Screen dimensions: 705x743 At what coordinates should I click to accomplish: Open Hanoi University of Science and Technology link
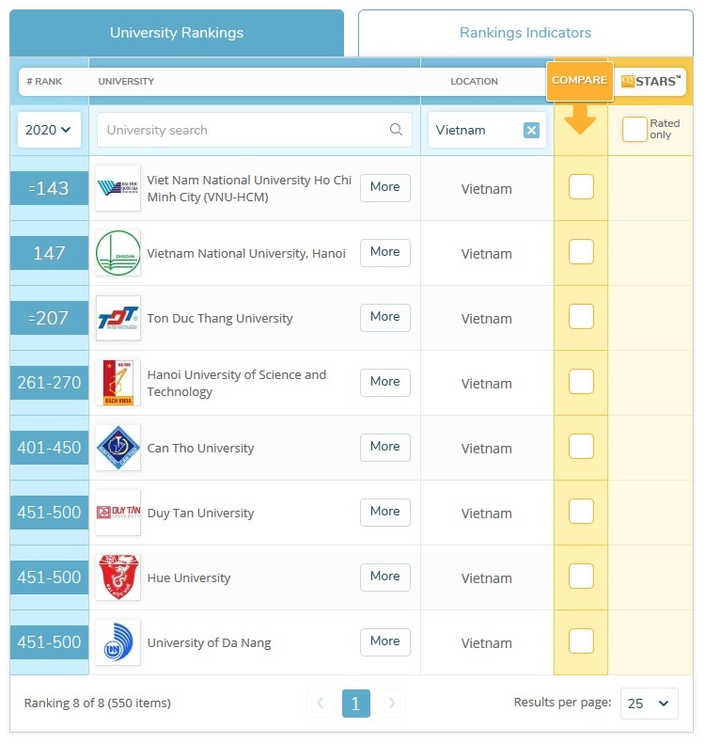pos(237,384)
